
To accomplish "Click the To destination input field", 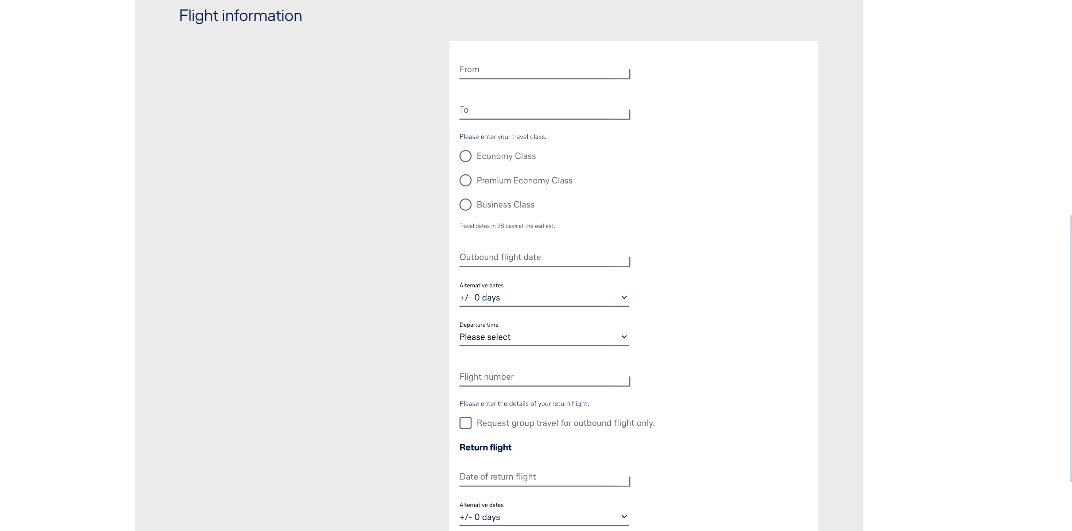I will (544, 110).
